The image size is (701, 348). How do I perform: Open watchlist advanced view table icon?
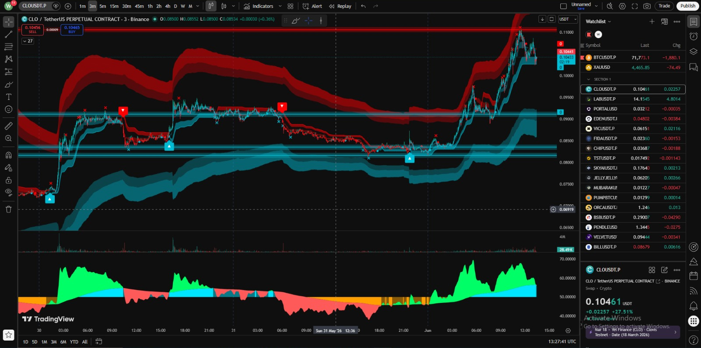pos(664,21)
